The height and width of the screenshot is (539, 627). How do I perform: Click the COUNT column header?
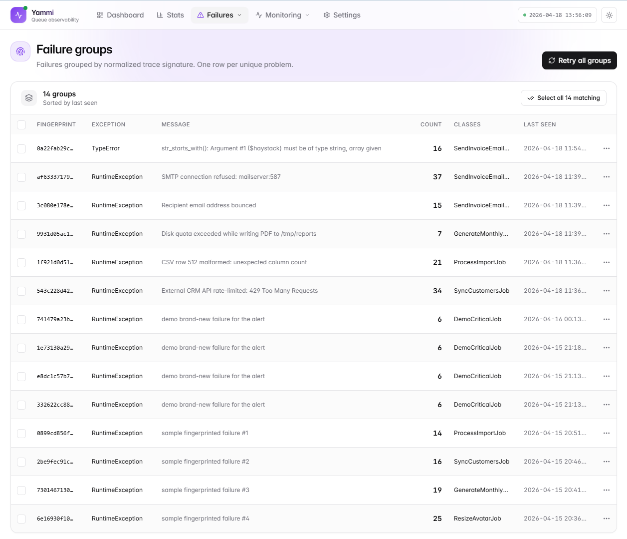click(431, 124)
